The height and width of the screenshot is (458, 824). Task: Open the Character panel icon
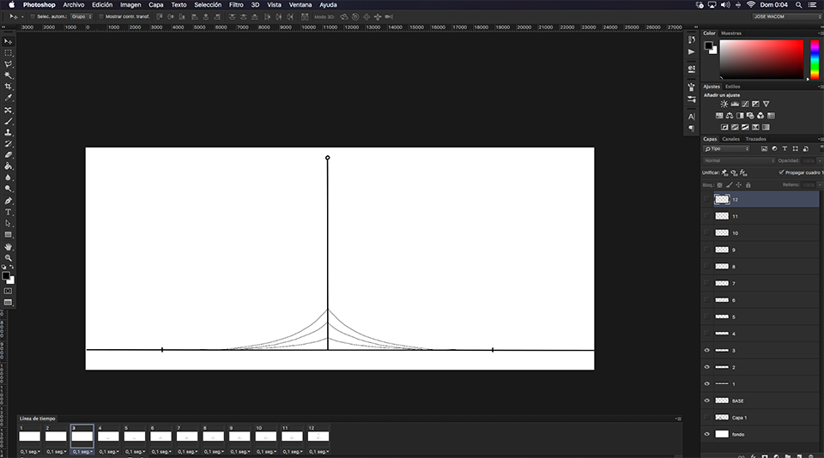pos(692,117)
